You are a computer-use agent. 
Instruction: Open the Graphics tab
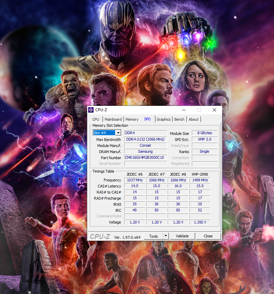click(x=164, y=119)
